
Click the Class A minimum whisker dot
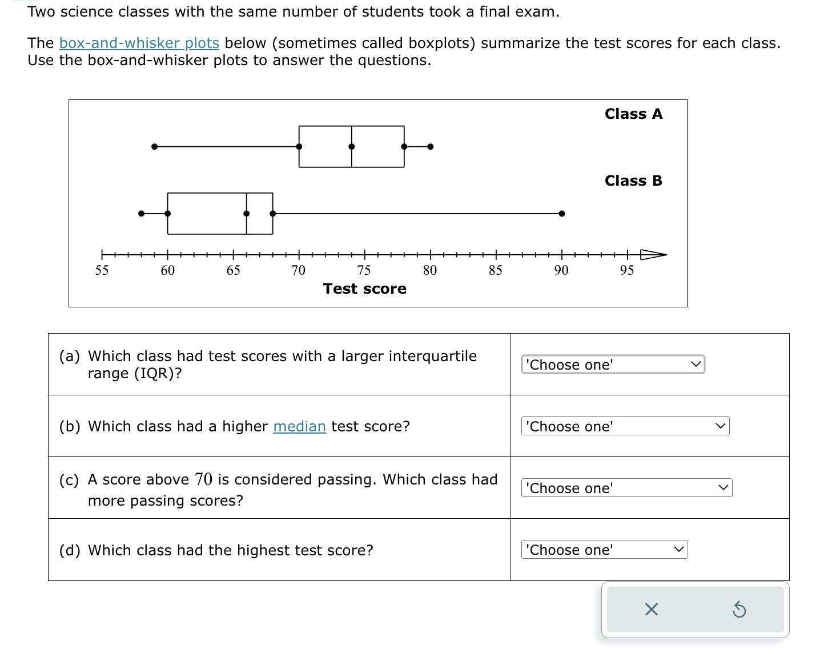tap(154, 147)
